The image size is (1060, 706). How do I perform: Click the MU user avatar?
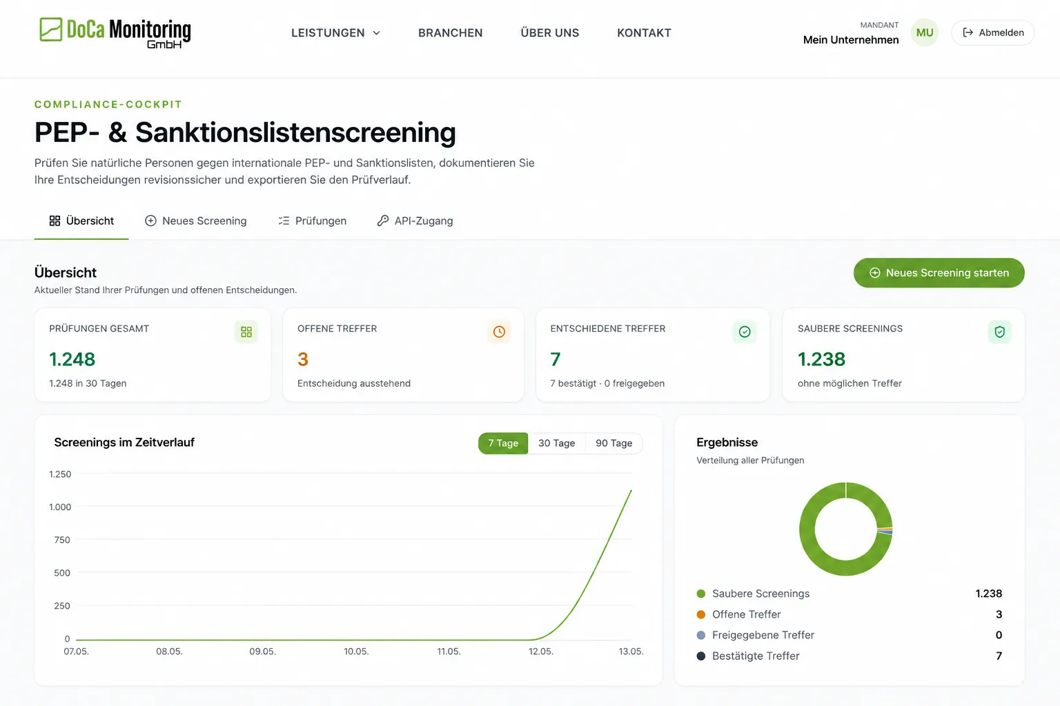(x=925, y=32)
